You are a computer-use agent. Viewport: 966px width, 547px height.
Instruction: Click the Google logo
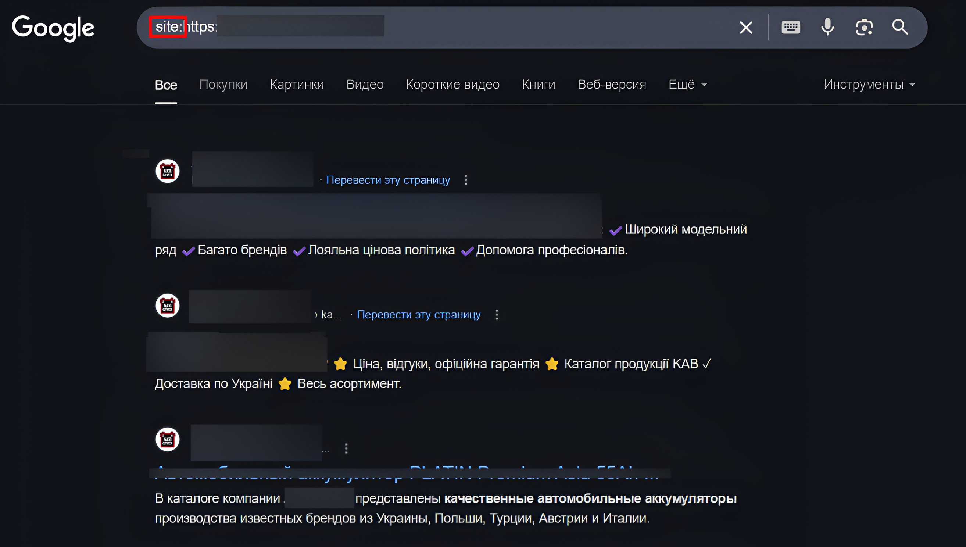coord(53,28)
